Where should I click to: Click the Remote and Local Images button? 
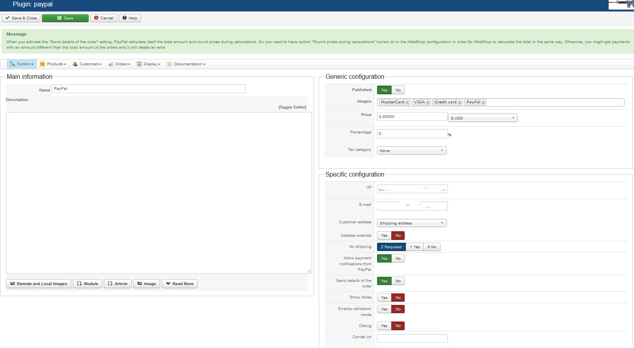pyautogui.click(x=39, y=284)
